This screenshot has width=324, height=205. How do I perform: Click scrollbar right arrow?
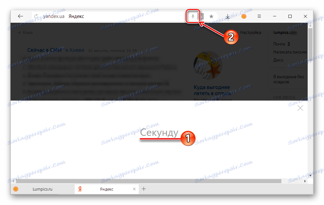pyautogui.click(x=305, y=181)
